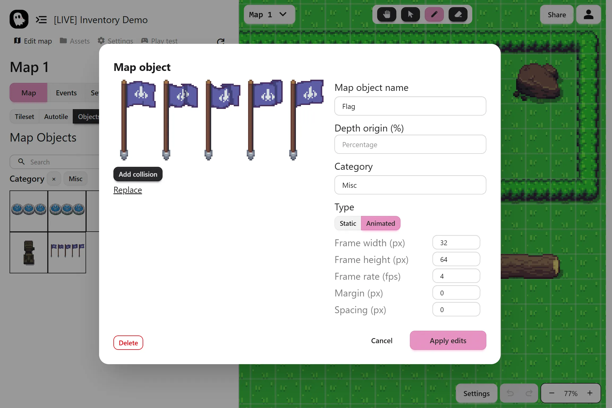Screen dimensions: 612x408
Task: Select the hand pan tool
Action: point(386,14)
